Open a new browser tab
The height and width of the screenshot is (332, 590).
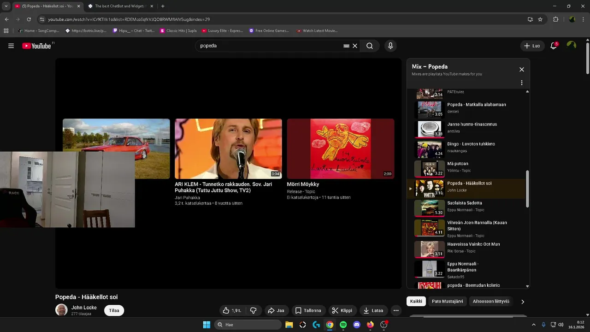(x=163, y=6)
